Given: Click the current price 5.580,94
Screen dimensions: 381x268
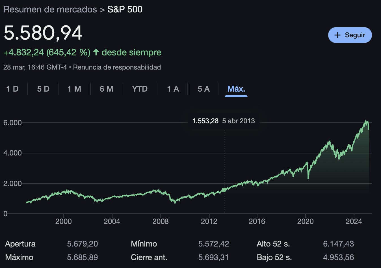Looking at the screenshot, I should (x=43, y=33).
